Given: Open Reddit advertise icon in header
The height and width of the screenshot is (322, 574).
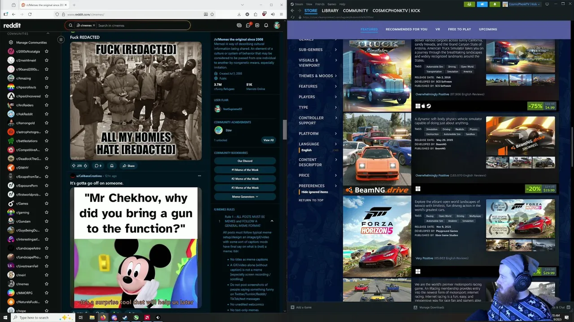Looking at the screenshot, I should (x=239, y=25).
